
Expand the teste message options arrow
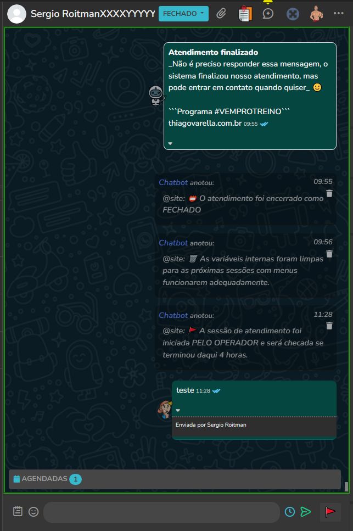(178, 410)
